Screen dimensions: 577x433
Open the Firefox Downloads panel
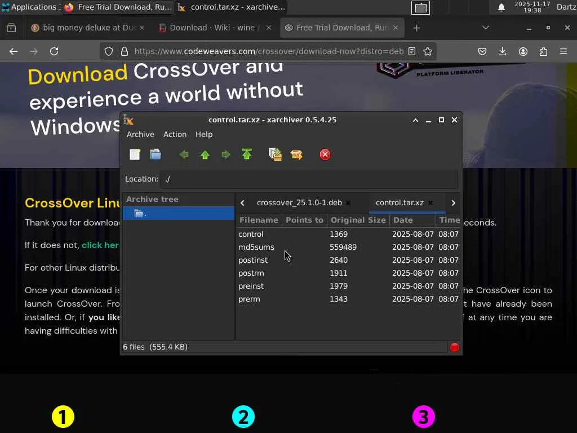502,51
